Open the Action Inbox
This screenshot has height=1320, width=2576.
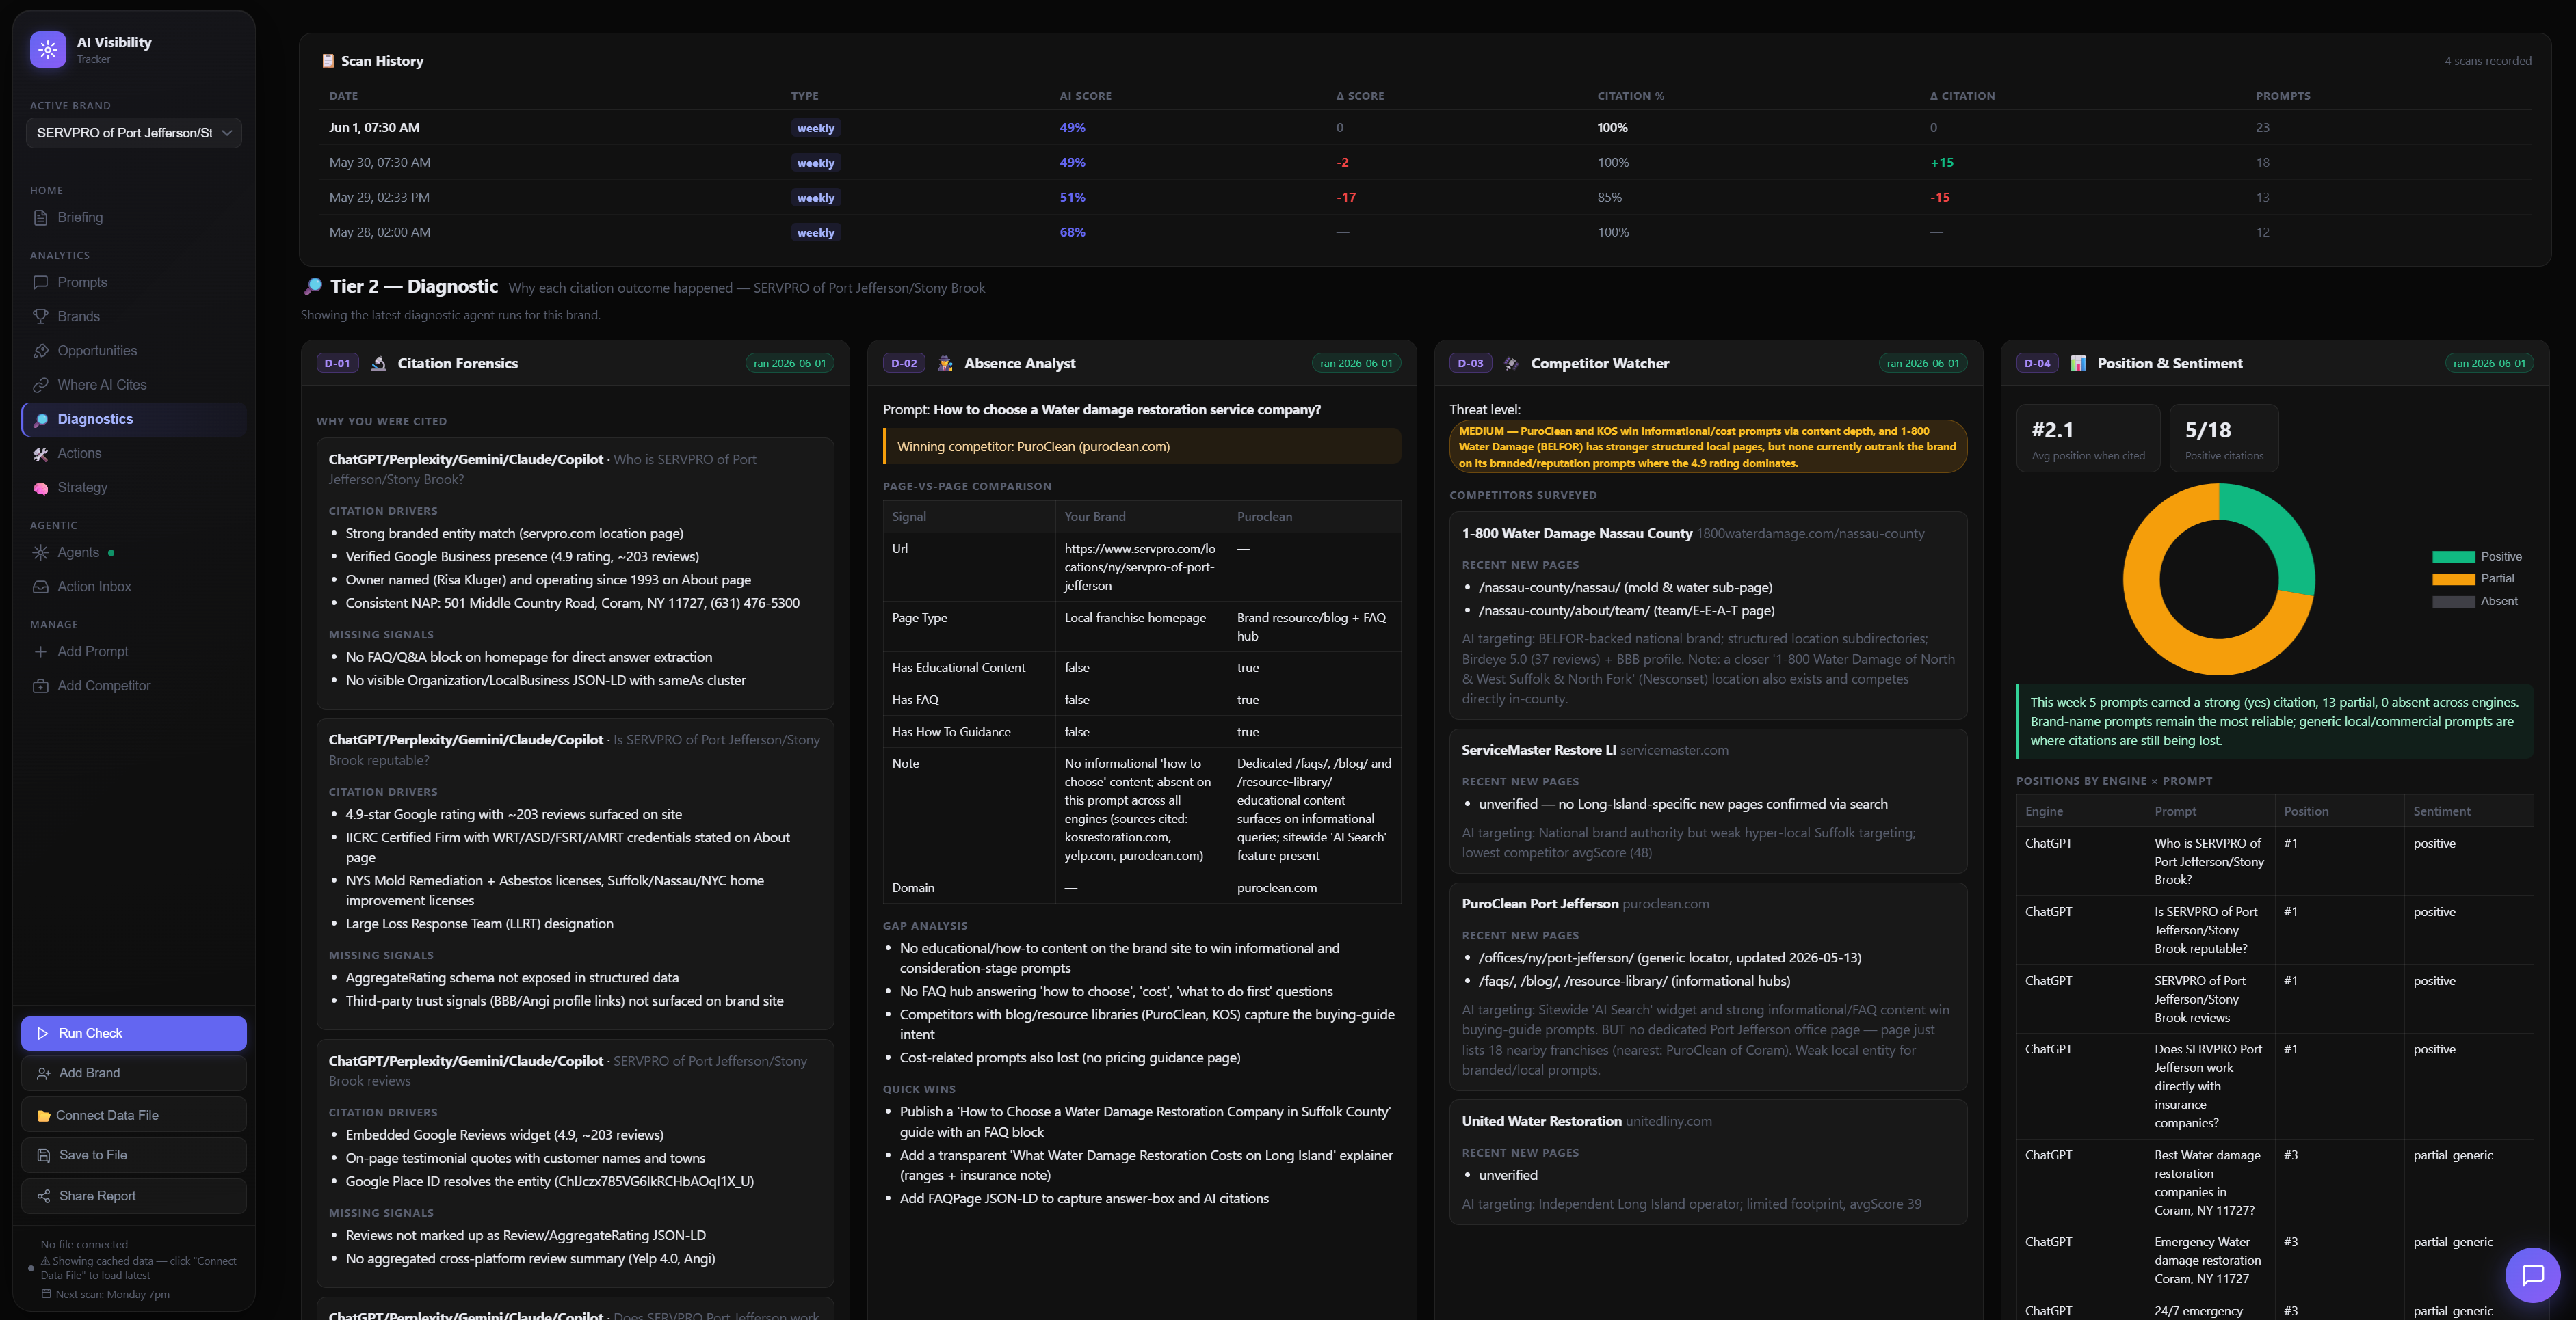[134, 587]
